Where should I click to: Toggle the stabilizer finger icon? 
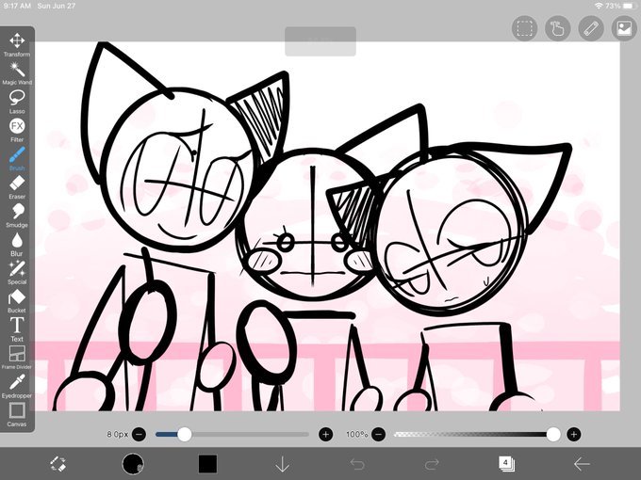[558, 28]
